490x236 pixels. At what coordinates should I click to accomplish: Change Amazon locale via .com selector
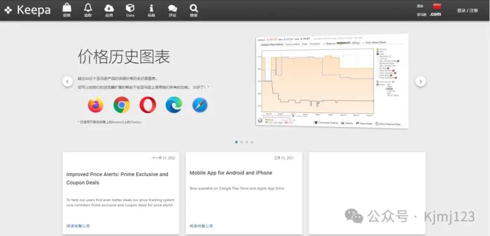click(x=435, y=14)
